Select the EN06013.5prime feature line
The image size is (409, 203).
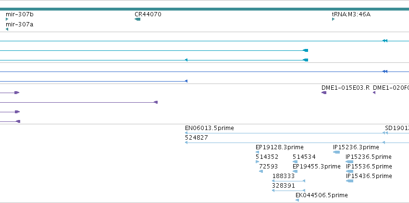[285, 133]
